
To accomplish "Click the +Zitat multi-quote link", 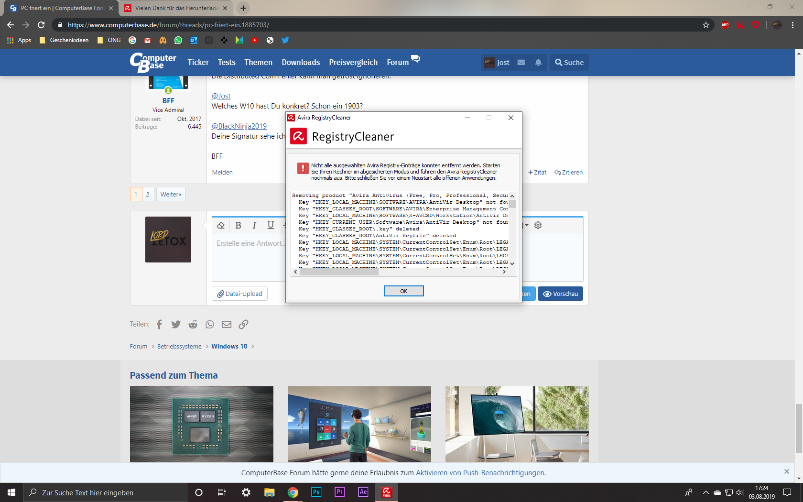I will 537,173.
